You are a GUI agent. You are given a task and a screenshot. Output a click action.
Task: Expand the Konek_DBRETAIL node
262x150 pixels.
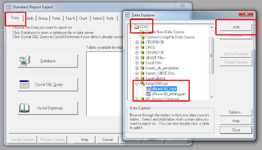(137, 73)
